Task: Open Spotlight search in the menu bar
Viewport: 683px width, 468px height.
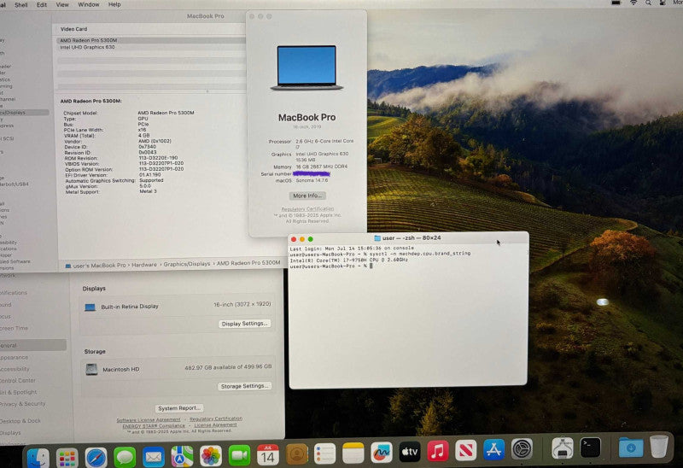Action: [648, 3]
